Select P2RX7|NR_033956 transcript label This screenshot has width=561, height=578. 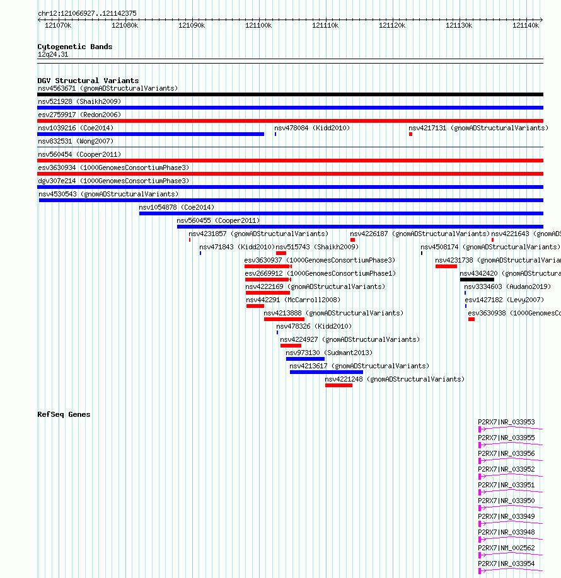(x=506, y=454)
